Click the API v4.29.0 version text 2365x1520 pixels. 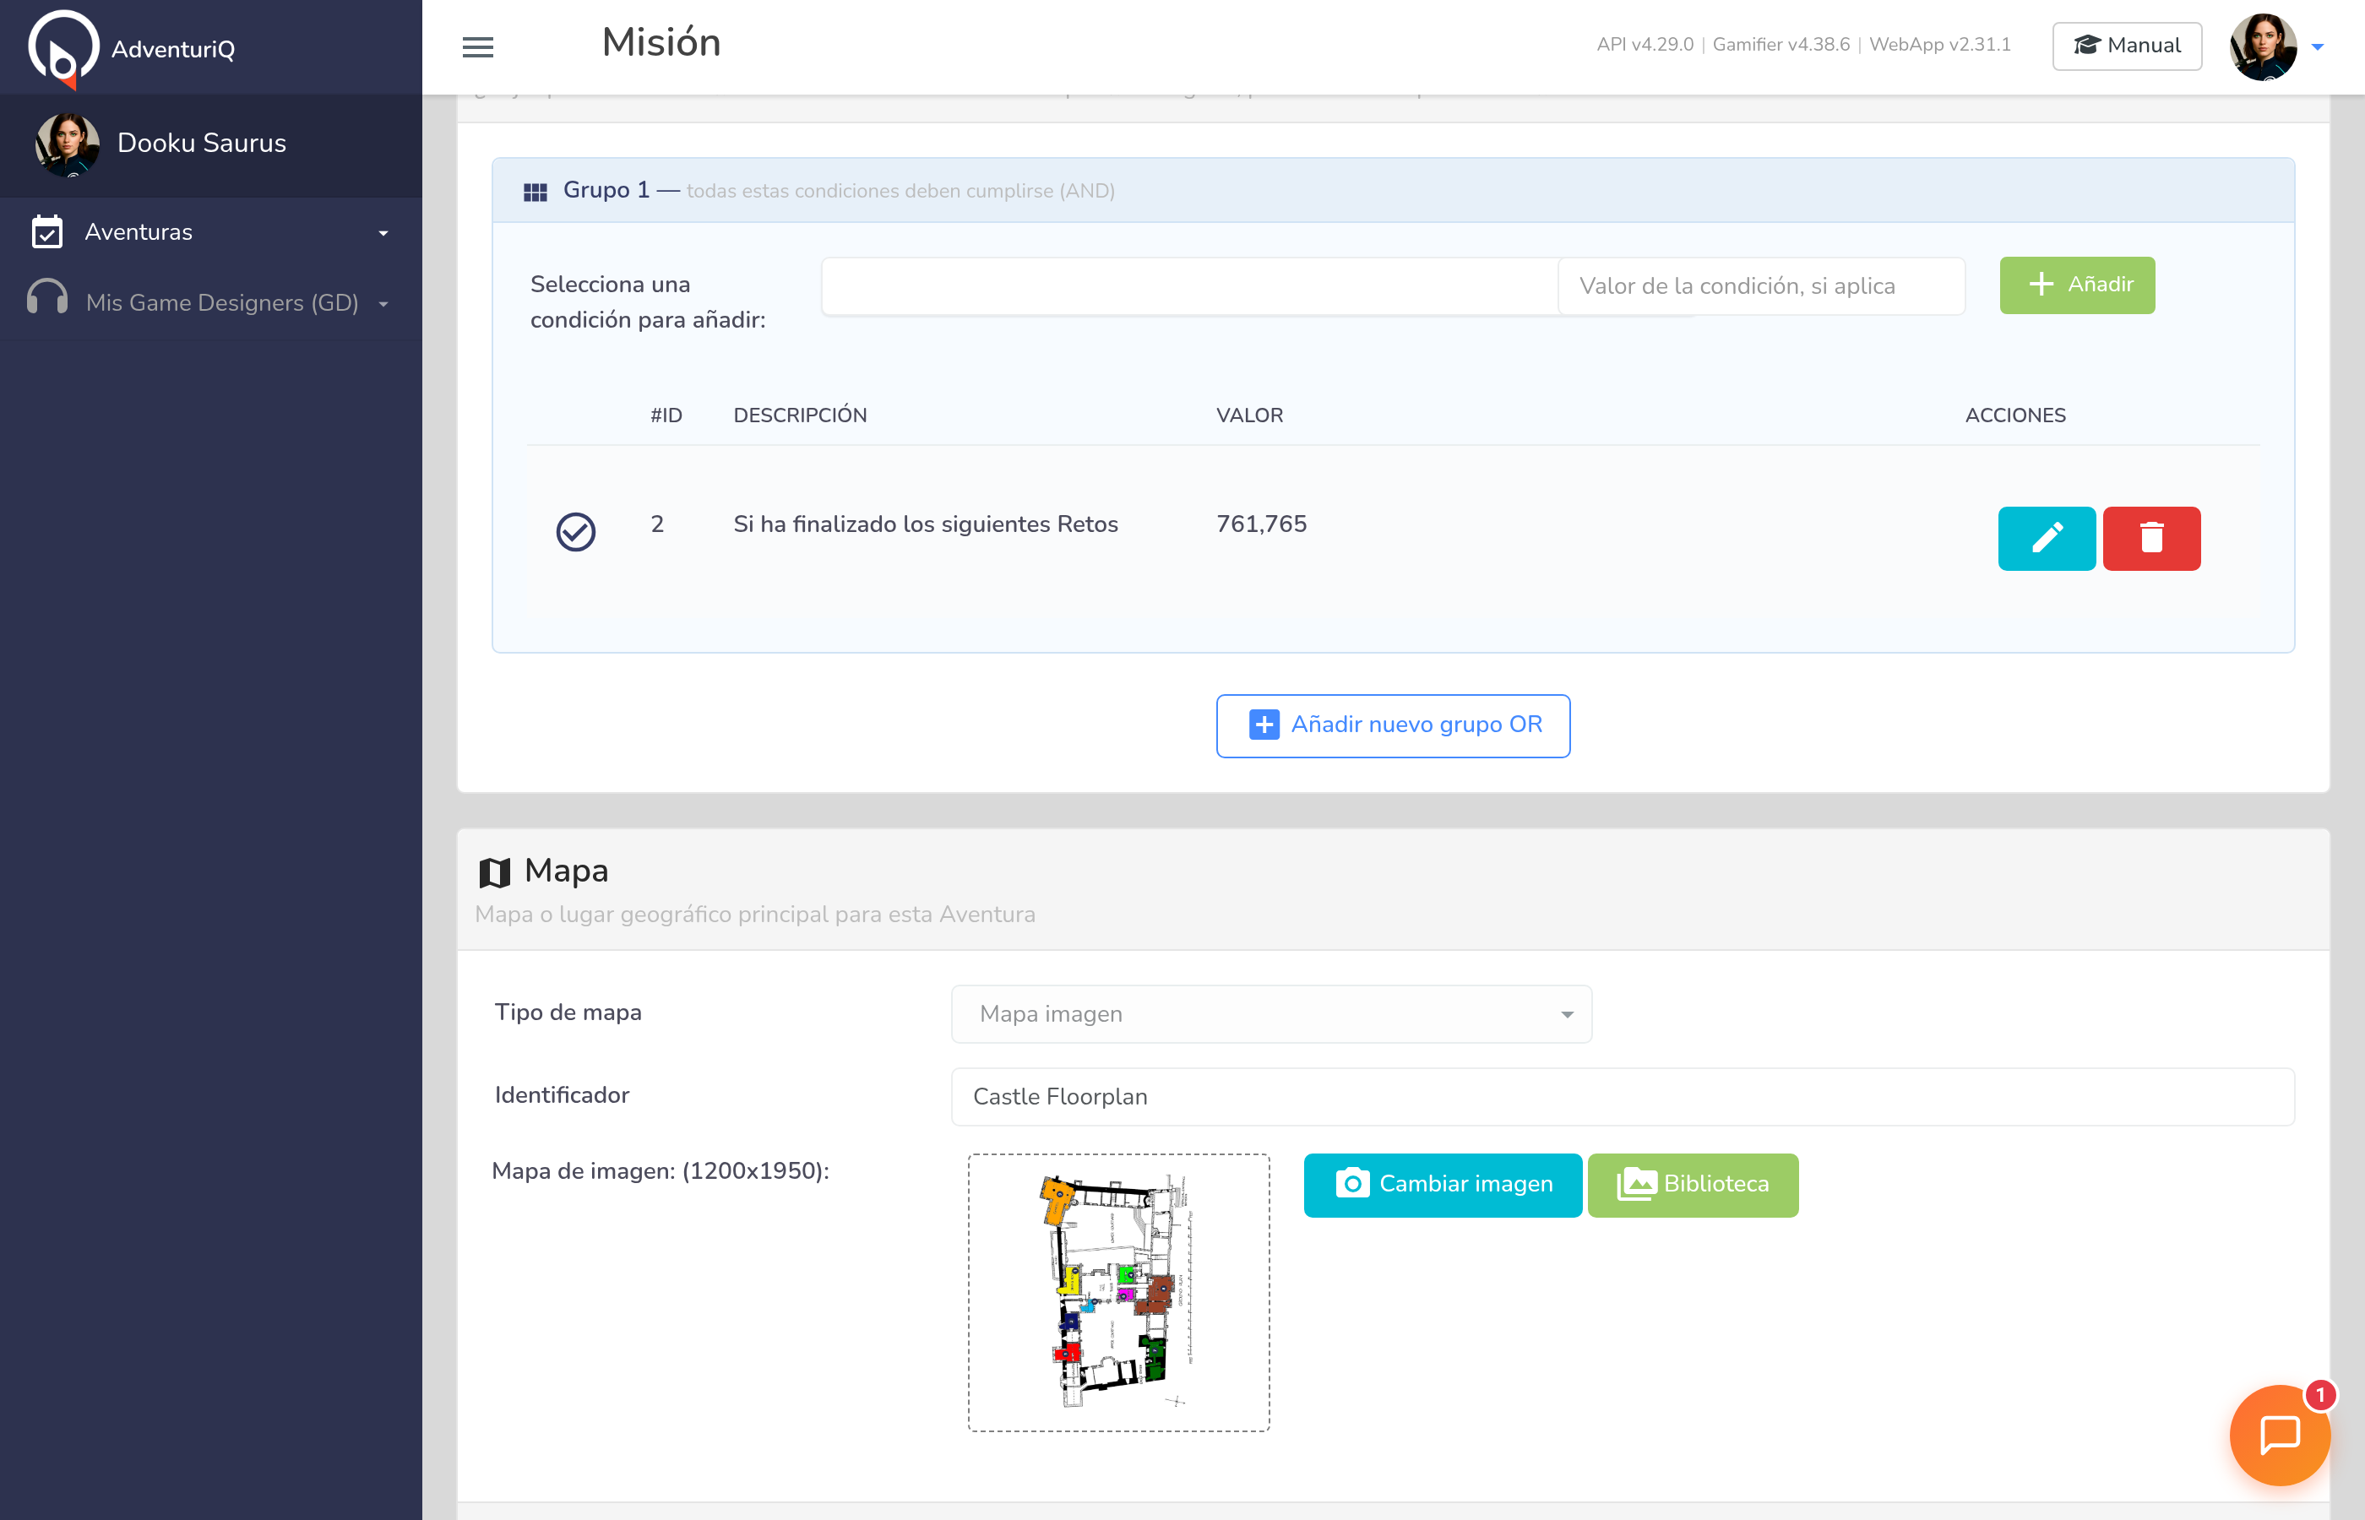1645,45
